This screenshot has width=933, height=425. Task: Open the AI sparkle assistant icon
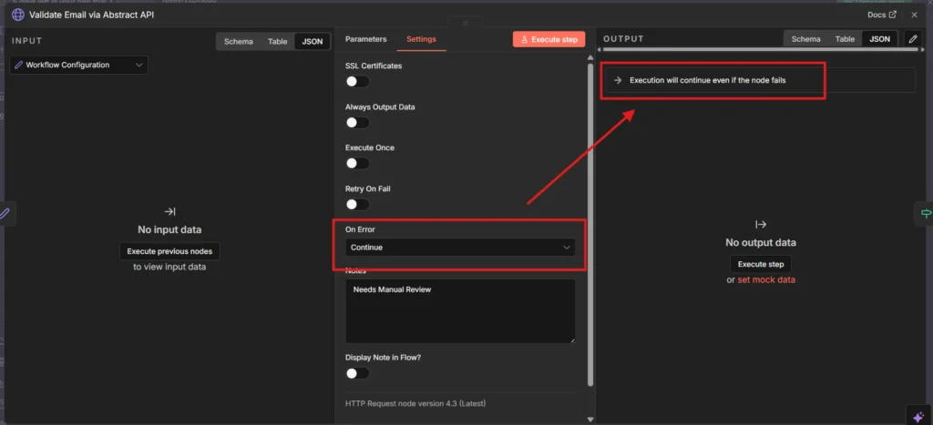(918, 417)
